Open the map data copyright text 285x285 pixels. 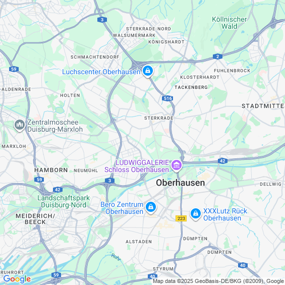[218, 281]
